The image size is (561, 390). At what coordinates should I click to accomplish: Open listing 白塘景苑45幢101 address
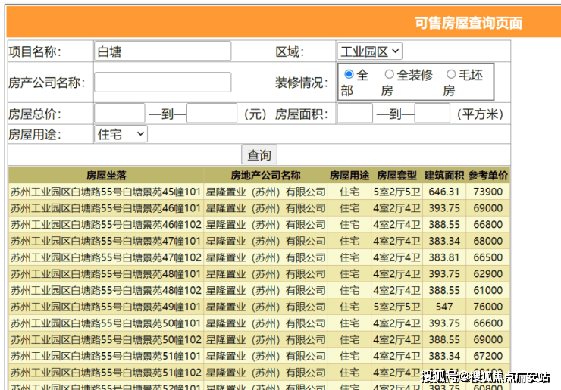[x=106, y=192]
